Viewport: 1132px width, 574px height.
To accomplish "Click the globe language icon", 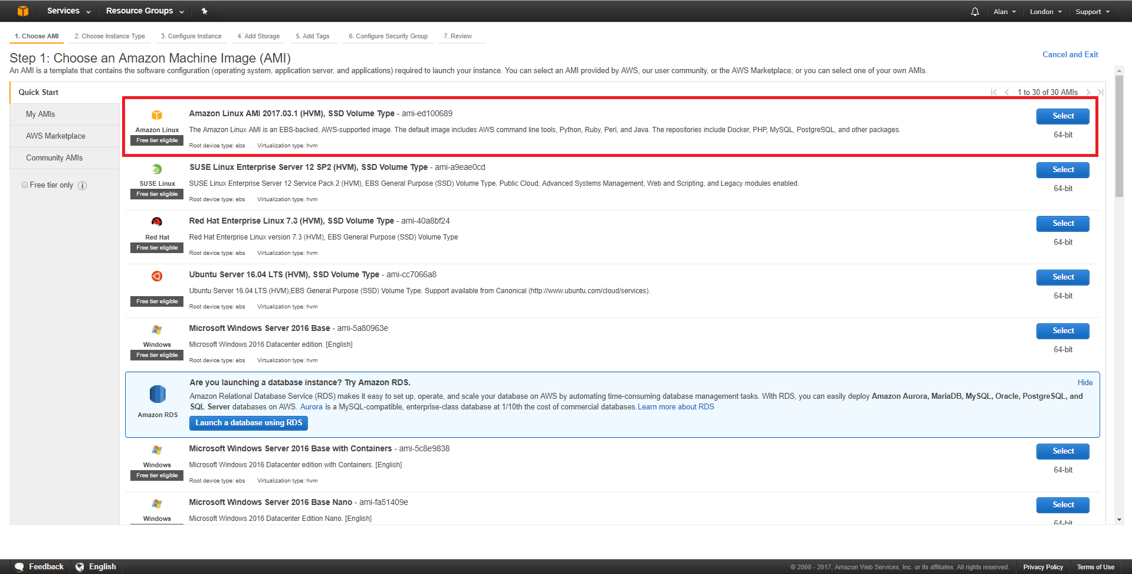I will tap(80, 566).
